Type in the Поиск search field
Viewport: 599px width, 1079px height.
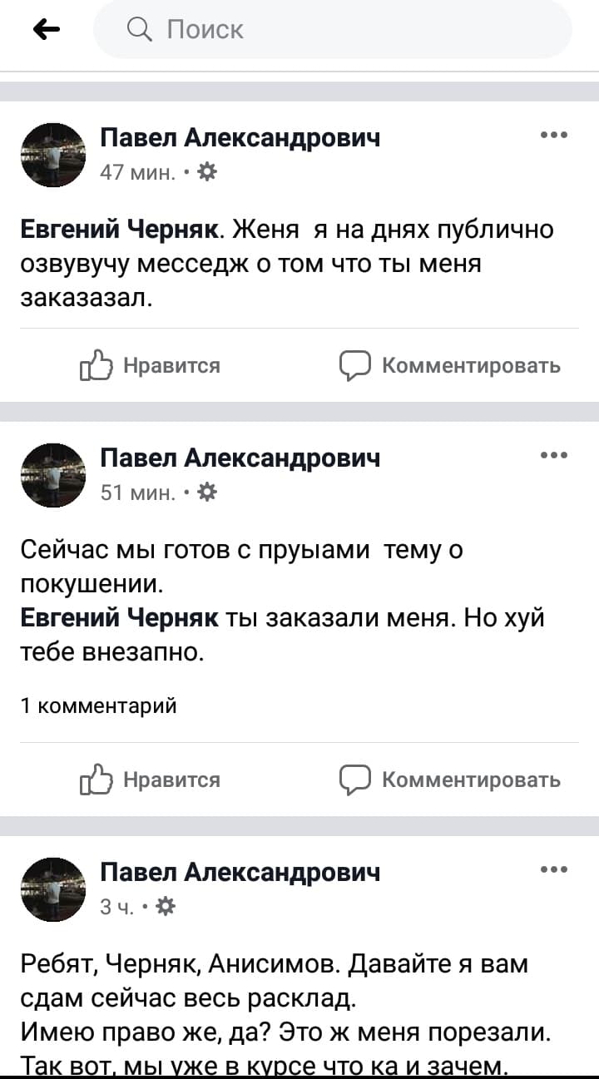click(x=349, y=30)
